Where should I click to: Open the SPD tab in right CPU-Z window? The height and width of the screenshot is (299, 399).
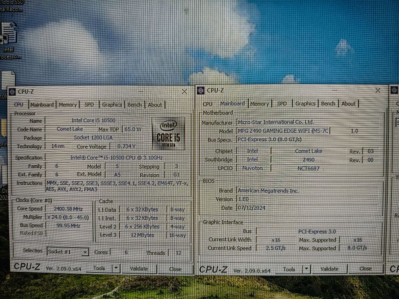pyautogui.click(x=282, y=104)
